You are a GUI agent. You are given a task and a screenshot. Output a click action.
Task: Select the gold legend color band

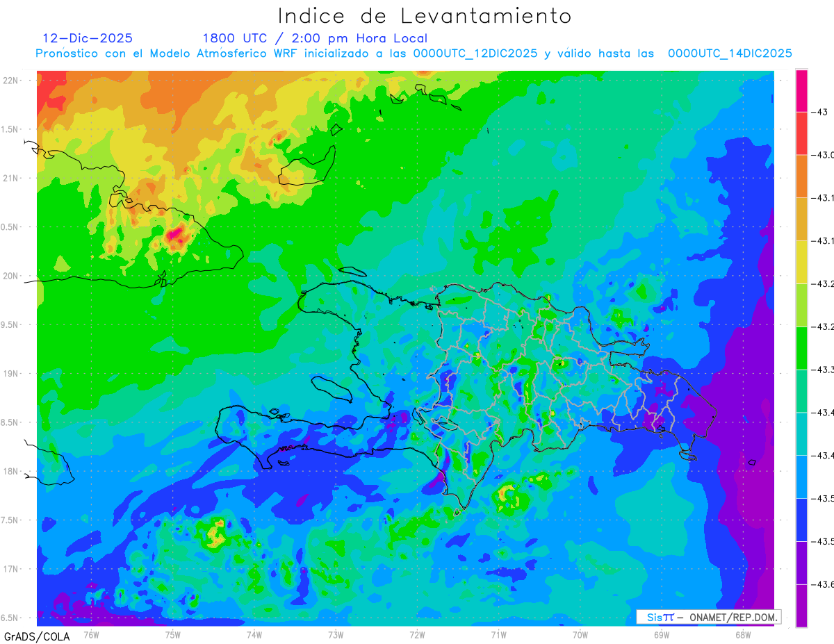point(801,219)
